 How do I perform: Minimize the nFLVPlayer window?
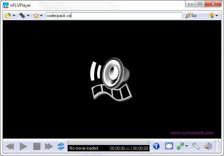tap(190, 4)
